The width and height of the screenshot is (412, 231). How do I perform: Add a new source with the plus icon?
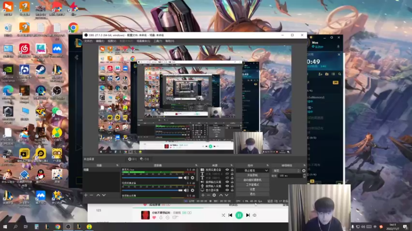(x=203, y=195)
